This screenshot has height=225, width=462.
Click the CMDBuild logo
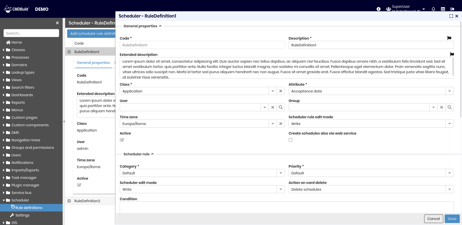coord(17,9)
